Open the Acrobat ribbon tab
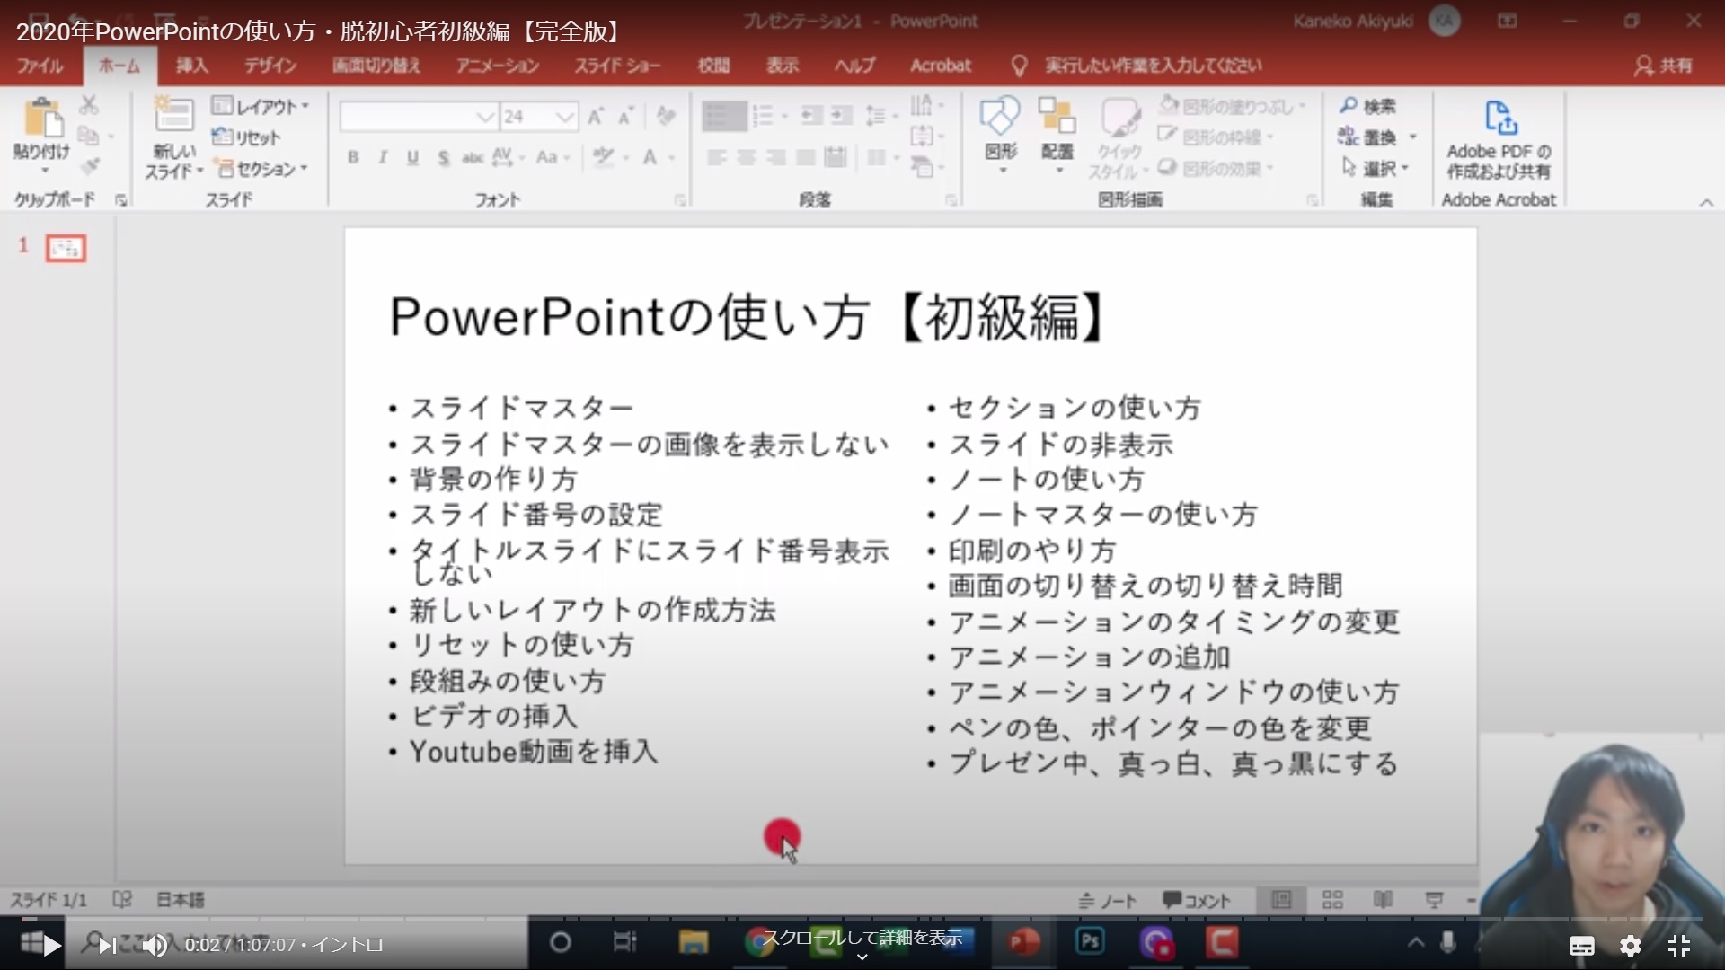1725x970 pixels. (940, 66)
